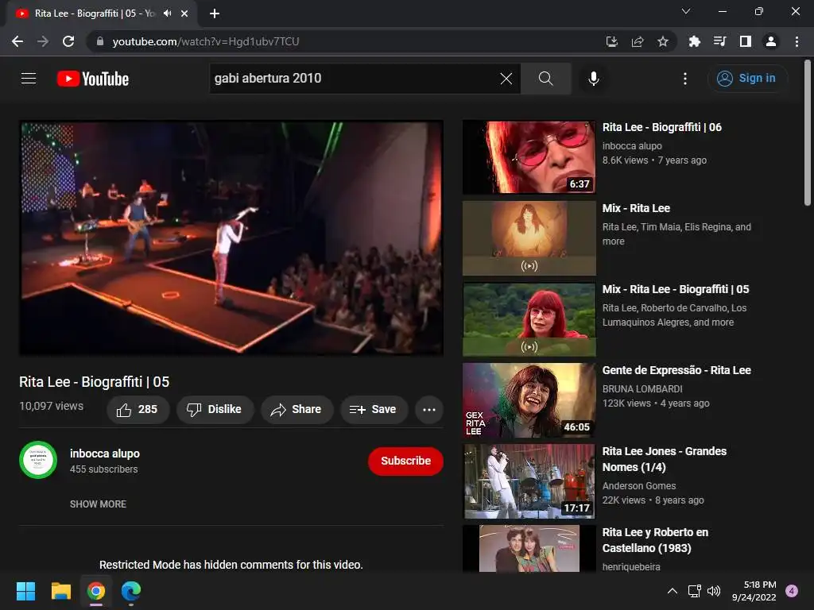Click the Sign in button
This screenshot has height=610, width=814.
click(x=746, y=79)
